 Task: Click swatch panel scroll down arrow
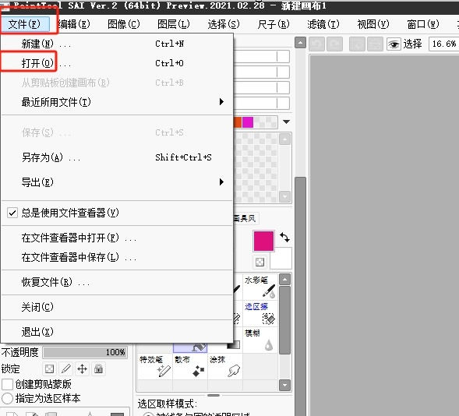coord(284,196)
